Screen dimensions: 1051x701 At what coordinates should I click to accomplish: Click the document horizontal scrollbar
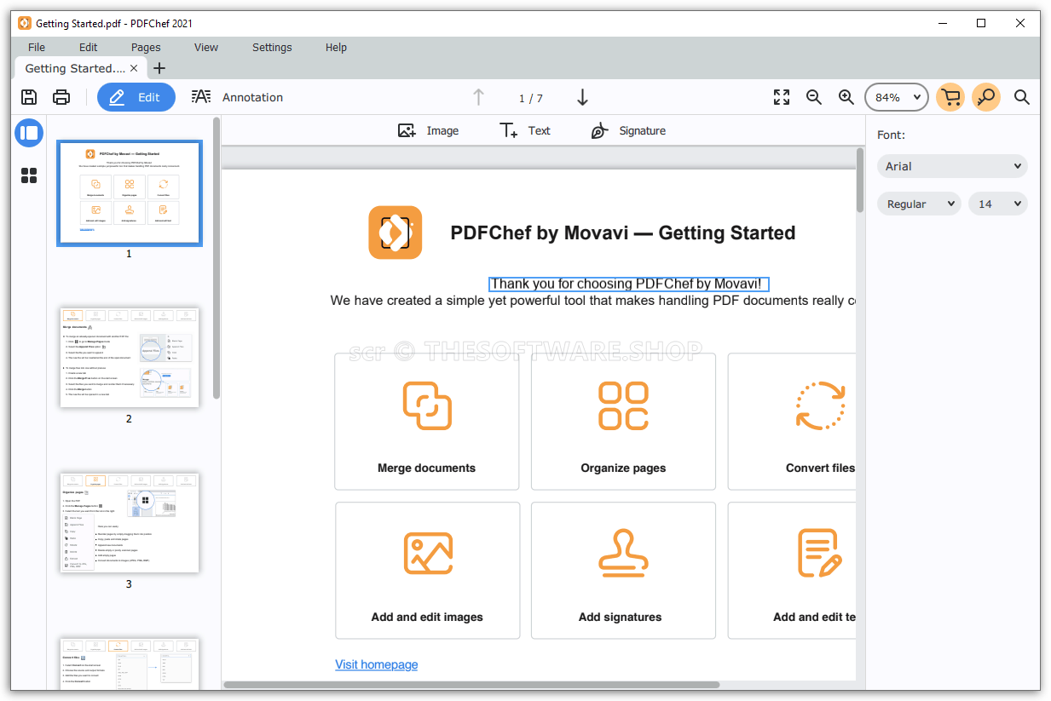click(471, 684)
